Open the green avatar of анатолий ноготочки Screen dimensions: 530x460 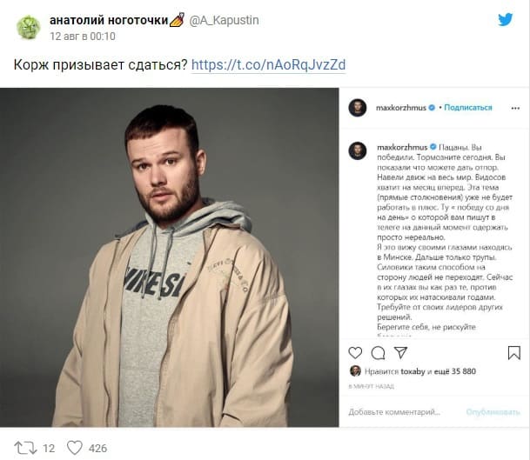(28, 27)
